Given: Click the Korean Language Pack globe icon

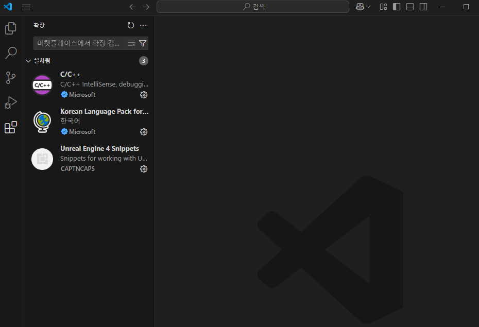Looking at the screenshot, I should pyautogui.click(x=42, y=122).
